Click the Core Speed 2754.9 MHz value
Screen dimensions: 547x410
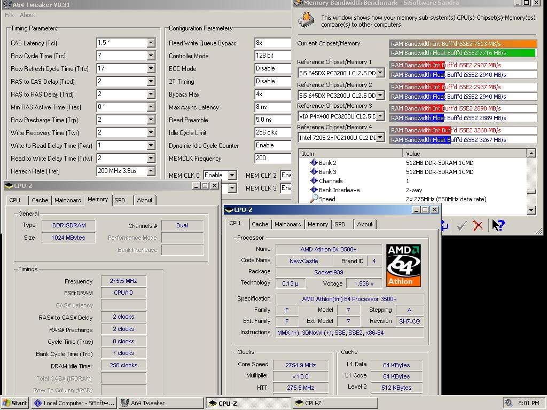coord(300,365)
